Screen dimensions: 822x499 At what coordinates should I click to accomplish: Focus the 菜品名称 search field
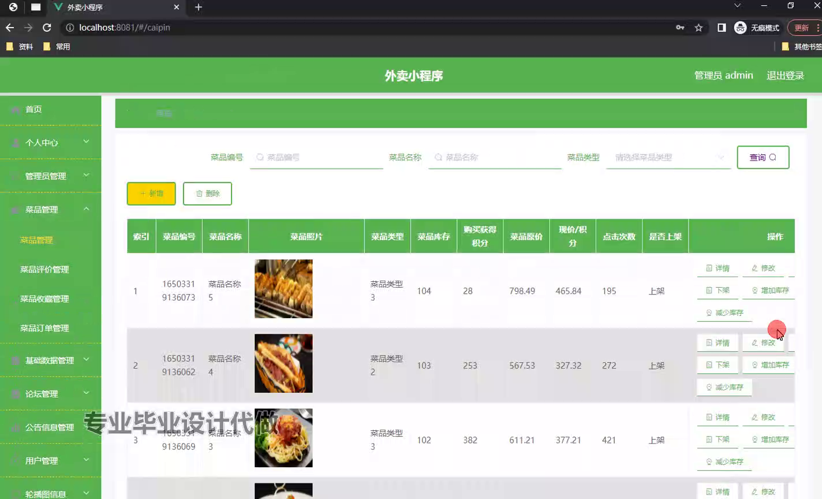(x=495, y=157)
